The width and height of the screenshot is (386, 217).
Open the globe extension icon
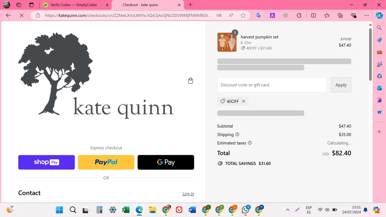coord(286,15)
